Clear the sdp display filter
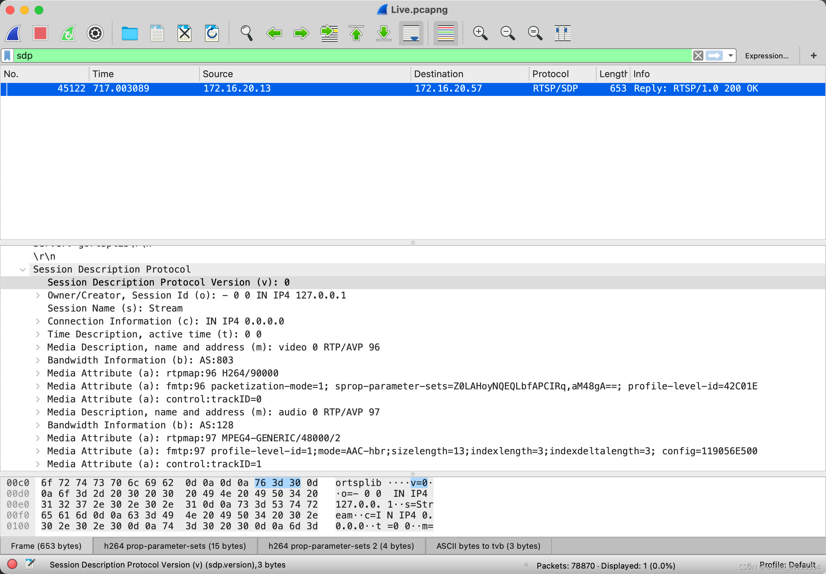Screen dimensions: 826x574 698,56
